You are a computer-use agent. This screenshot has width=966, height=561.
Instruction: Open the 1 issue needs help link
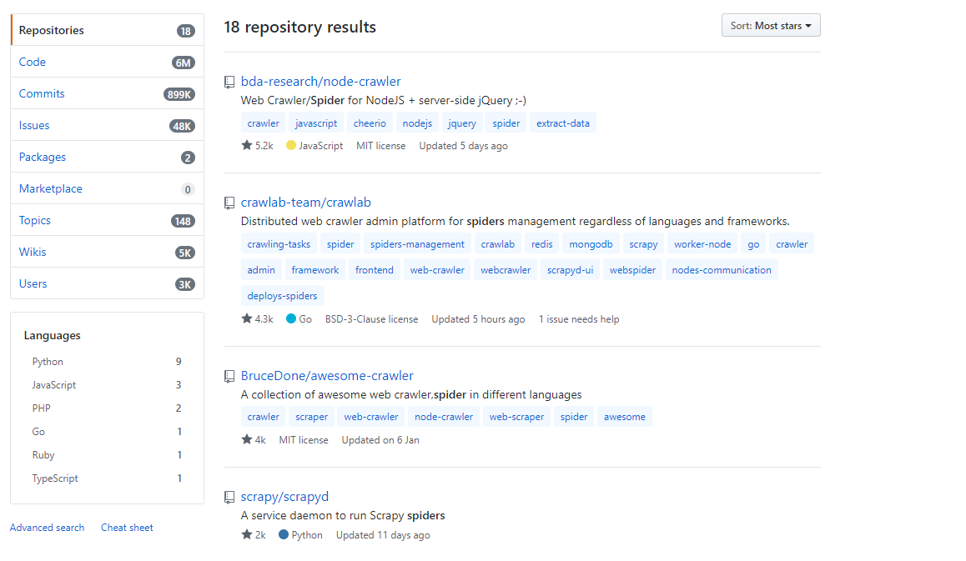pyautogui.click(x=579, y=319)
